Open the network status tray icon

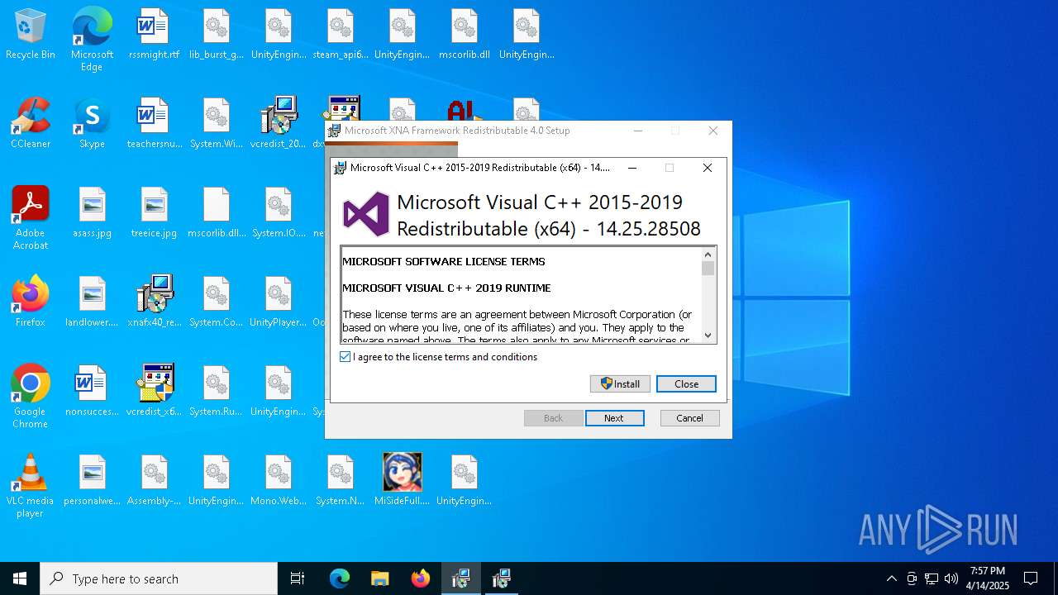[932, 578]
